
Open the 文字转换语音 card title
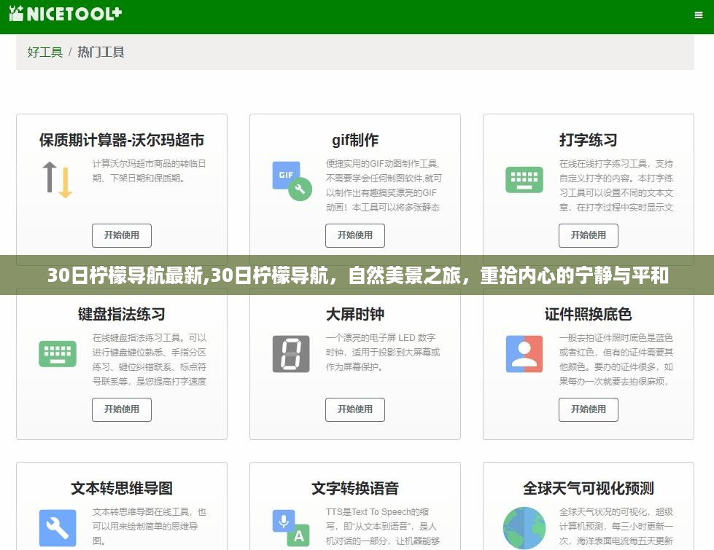click(x=354, y=488)
